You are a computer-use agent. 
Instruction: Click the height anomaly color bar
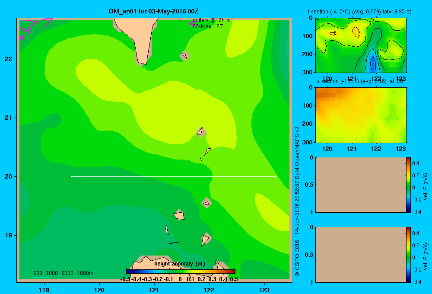[x=181, y=272]
